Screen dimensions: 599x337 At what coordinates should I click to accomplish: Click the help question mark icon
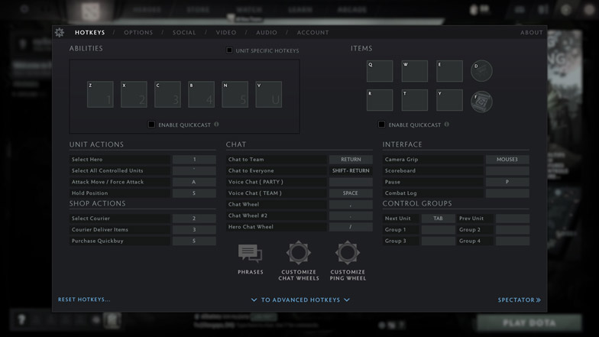(x=21, y=319)
